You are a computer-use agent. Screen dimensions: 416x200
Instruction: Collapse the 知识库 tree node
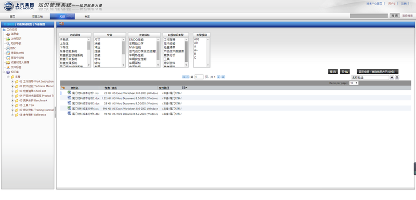pyautogui.click(x=4, y=72)
